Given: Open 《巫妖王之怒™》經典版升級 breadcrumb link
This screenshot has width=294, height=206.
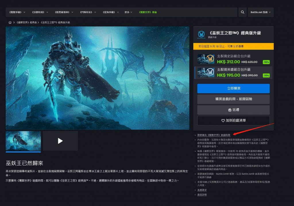Looking at the screenshot, I should (x=55, y=22).
